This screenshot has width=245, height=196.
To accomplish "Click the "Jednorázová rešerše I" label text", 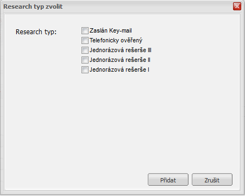I will (120, 69).
